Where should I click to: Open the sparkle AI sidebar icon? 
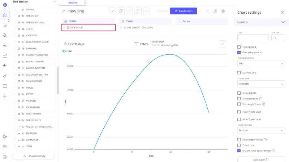coord(5,76)
